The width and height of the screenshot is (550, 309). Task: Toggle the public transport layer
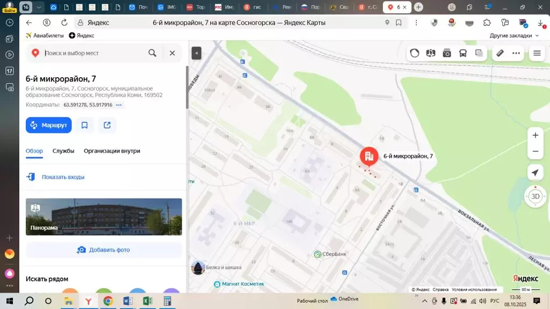[462, 53]
